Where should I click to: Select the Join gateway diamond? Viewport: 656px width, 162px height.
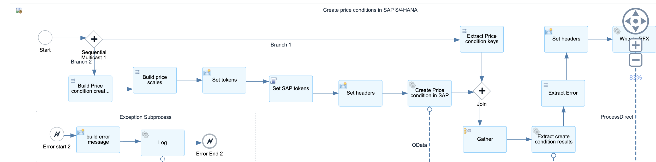(482, 91)
